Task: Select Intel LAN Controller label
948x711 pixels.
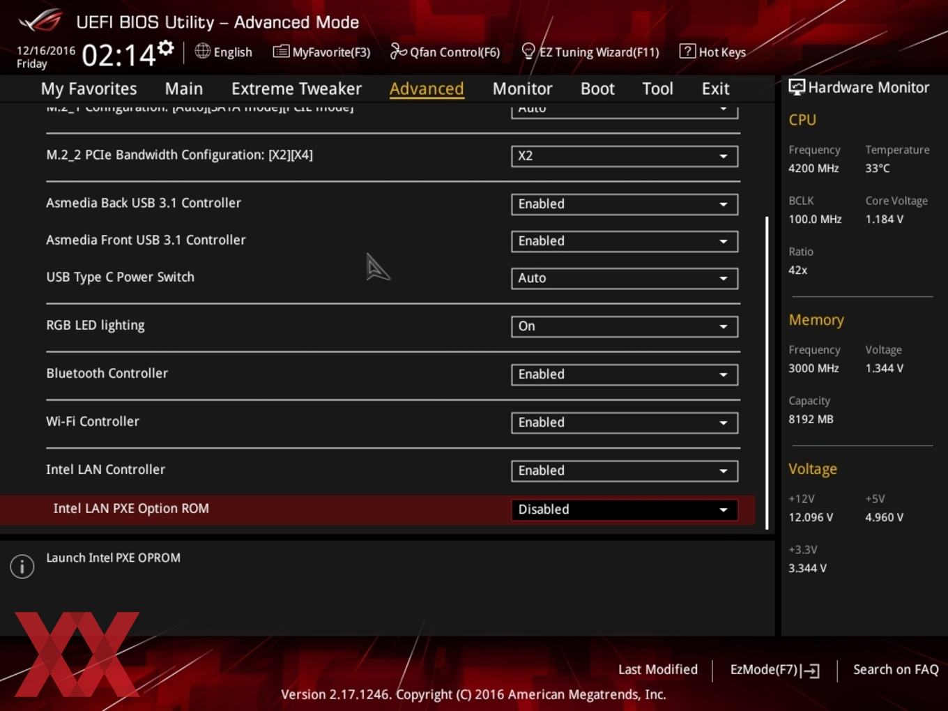Action: (105, 469)
